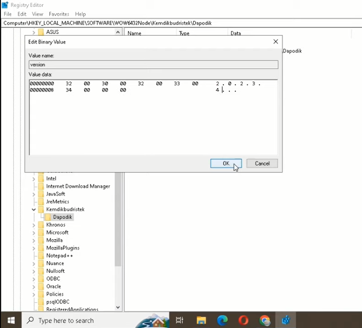Open the Windows Start menu
The height and width of the screenshot is (328, 362).
11,320
